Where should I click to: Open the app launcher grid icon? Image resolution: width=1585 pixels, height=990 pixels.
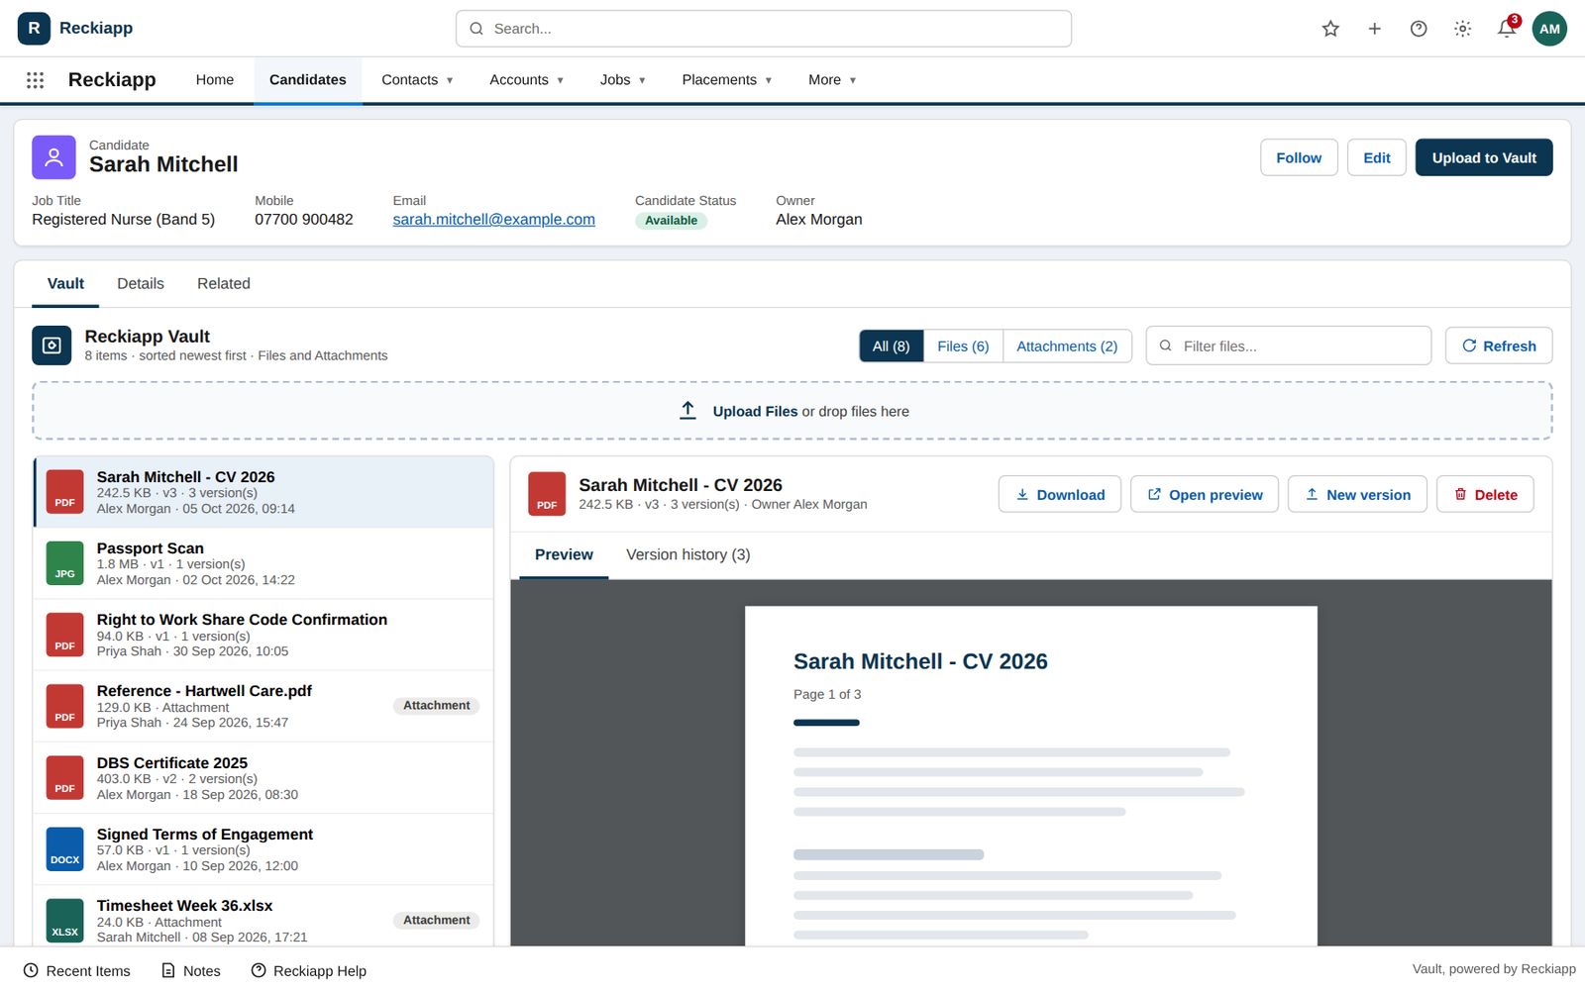coord(36,80)
